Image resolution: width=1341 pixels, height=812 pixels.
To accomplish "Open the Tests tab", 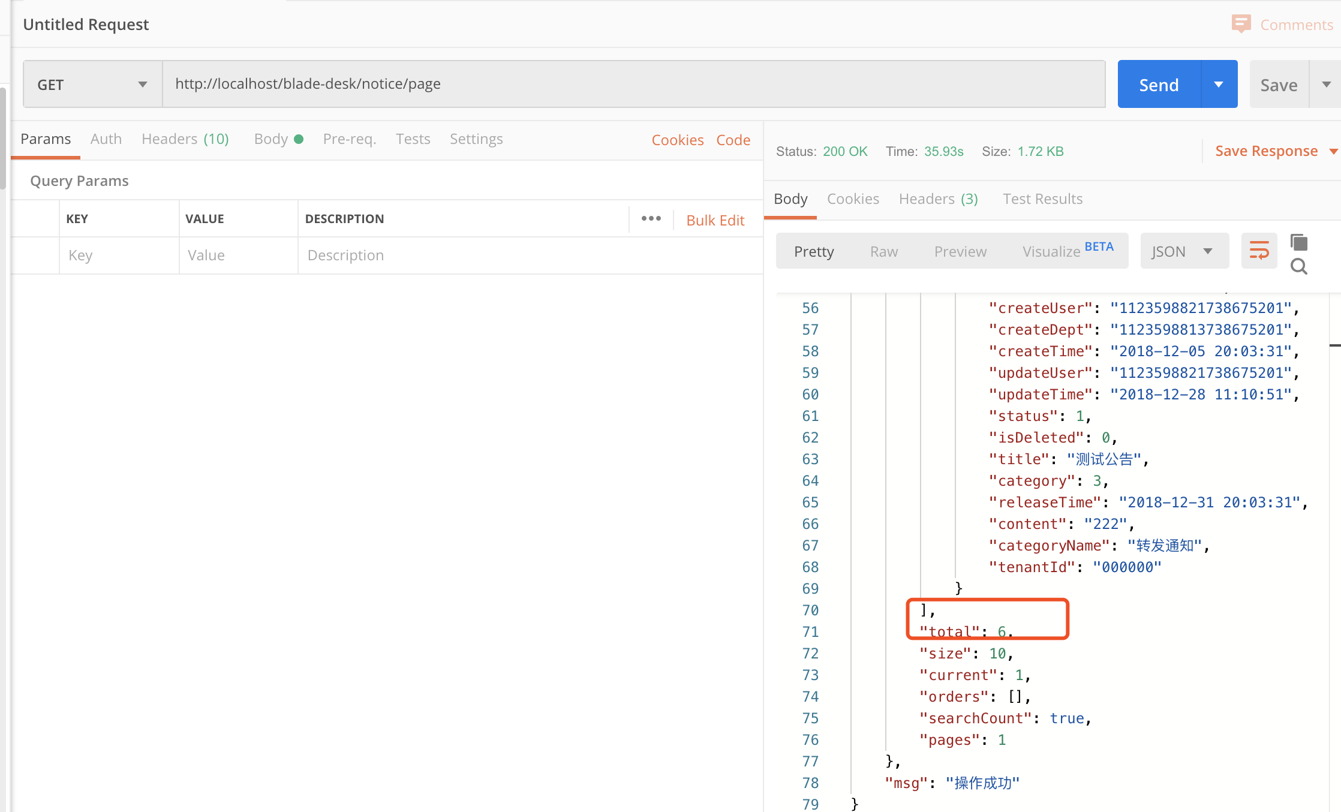I will (413, 139).
